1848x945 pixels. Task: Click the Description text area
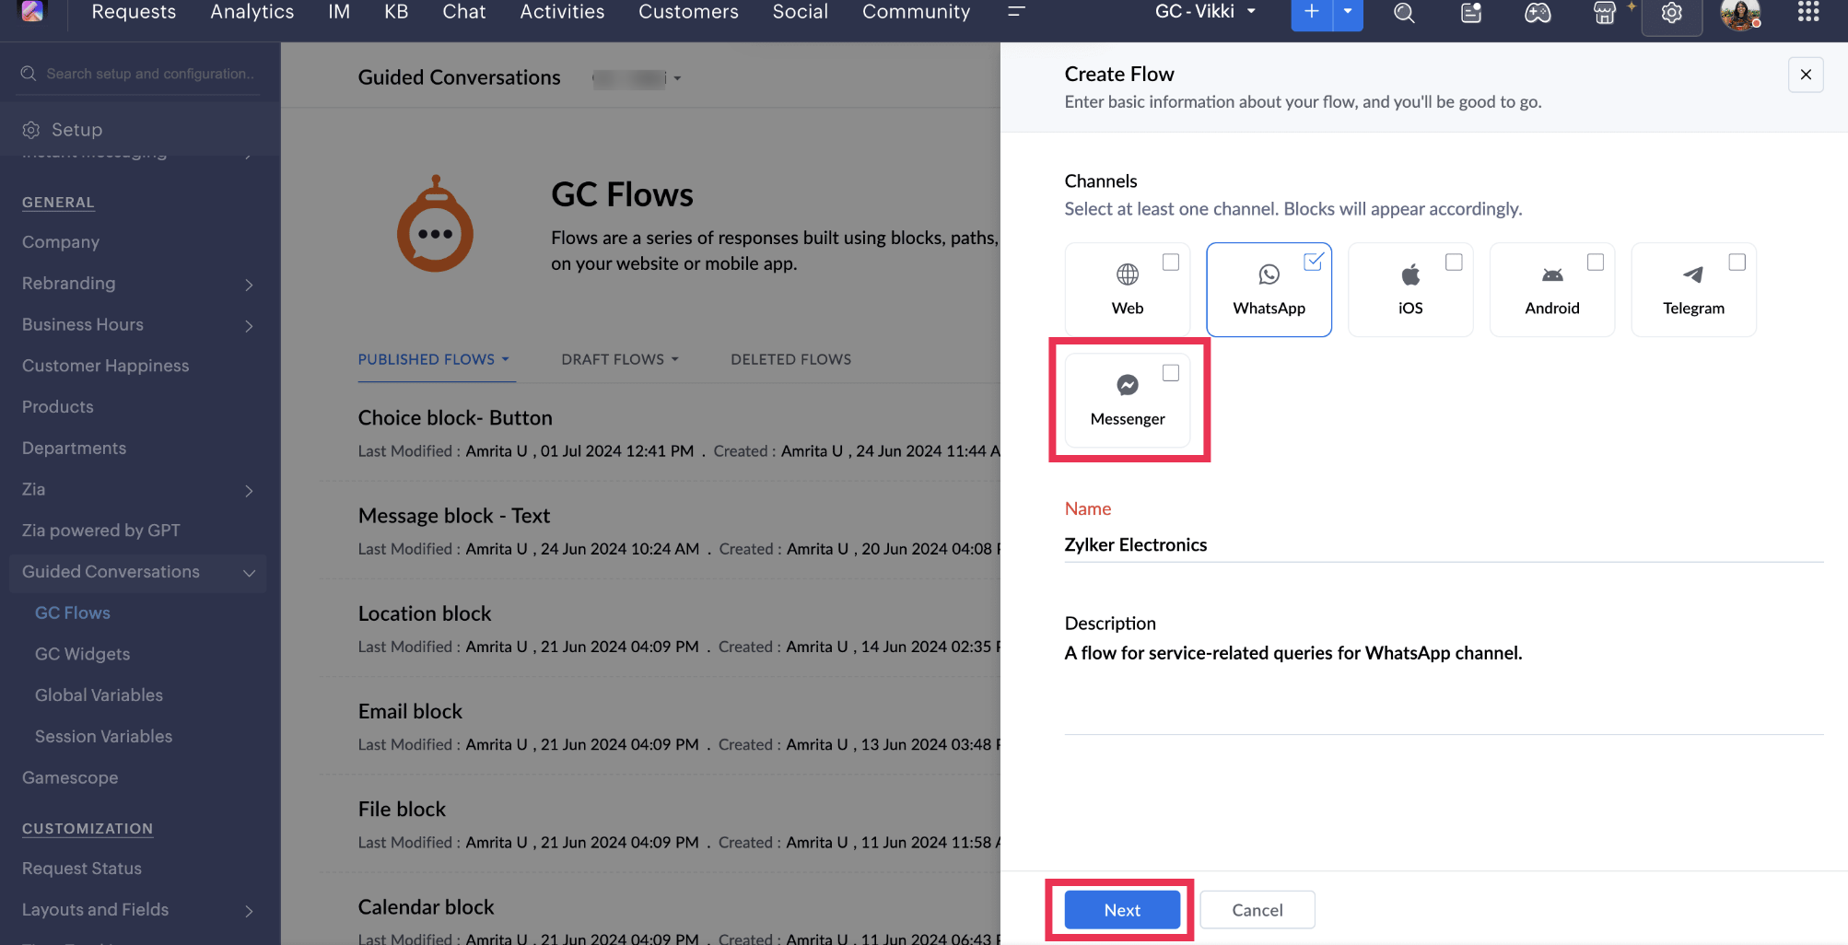tap(1444, 686)
